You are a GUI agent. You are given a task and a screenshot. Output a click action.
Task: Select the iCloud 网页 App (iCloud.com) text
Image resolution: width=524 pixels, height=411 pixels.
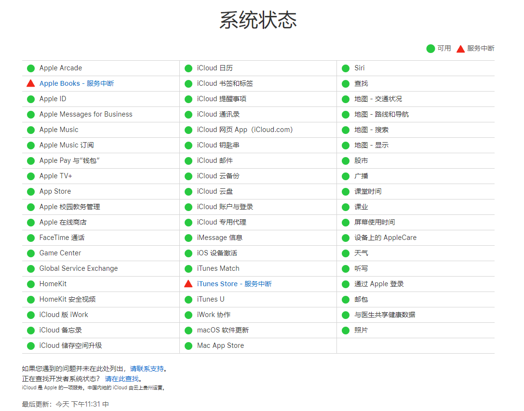click(x=245, y=130)
